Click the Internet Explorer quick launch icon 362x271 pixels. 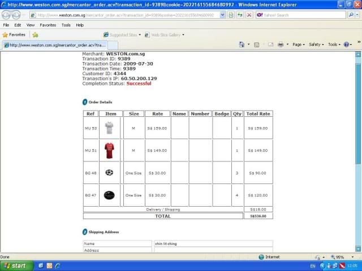[x=58, y=266]
